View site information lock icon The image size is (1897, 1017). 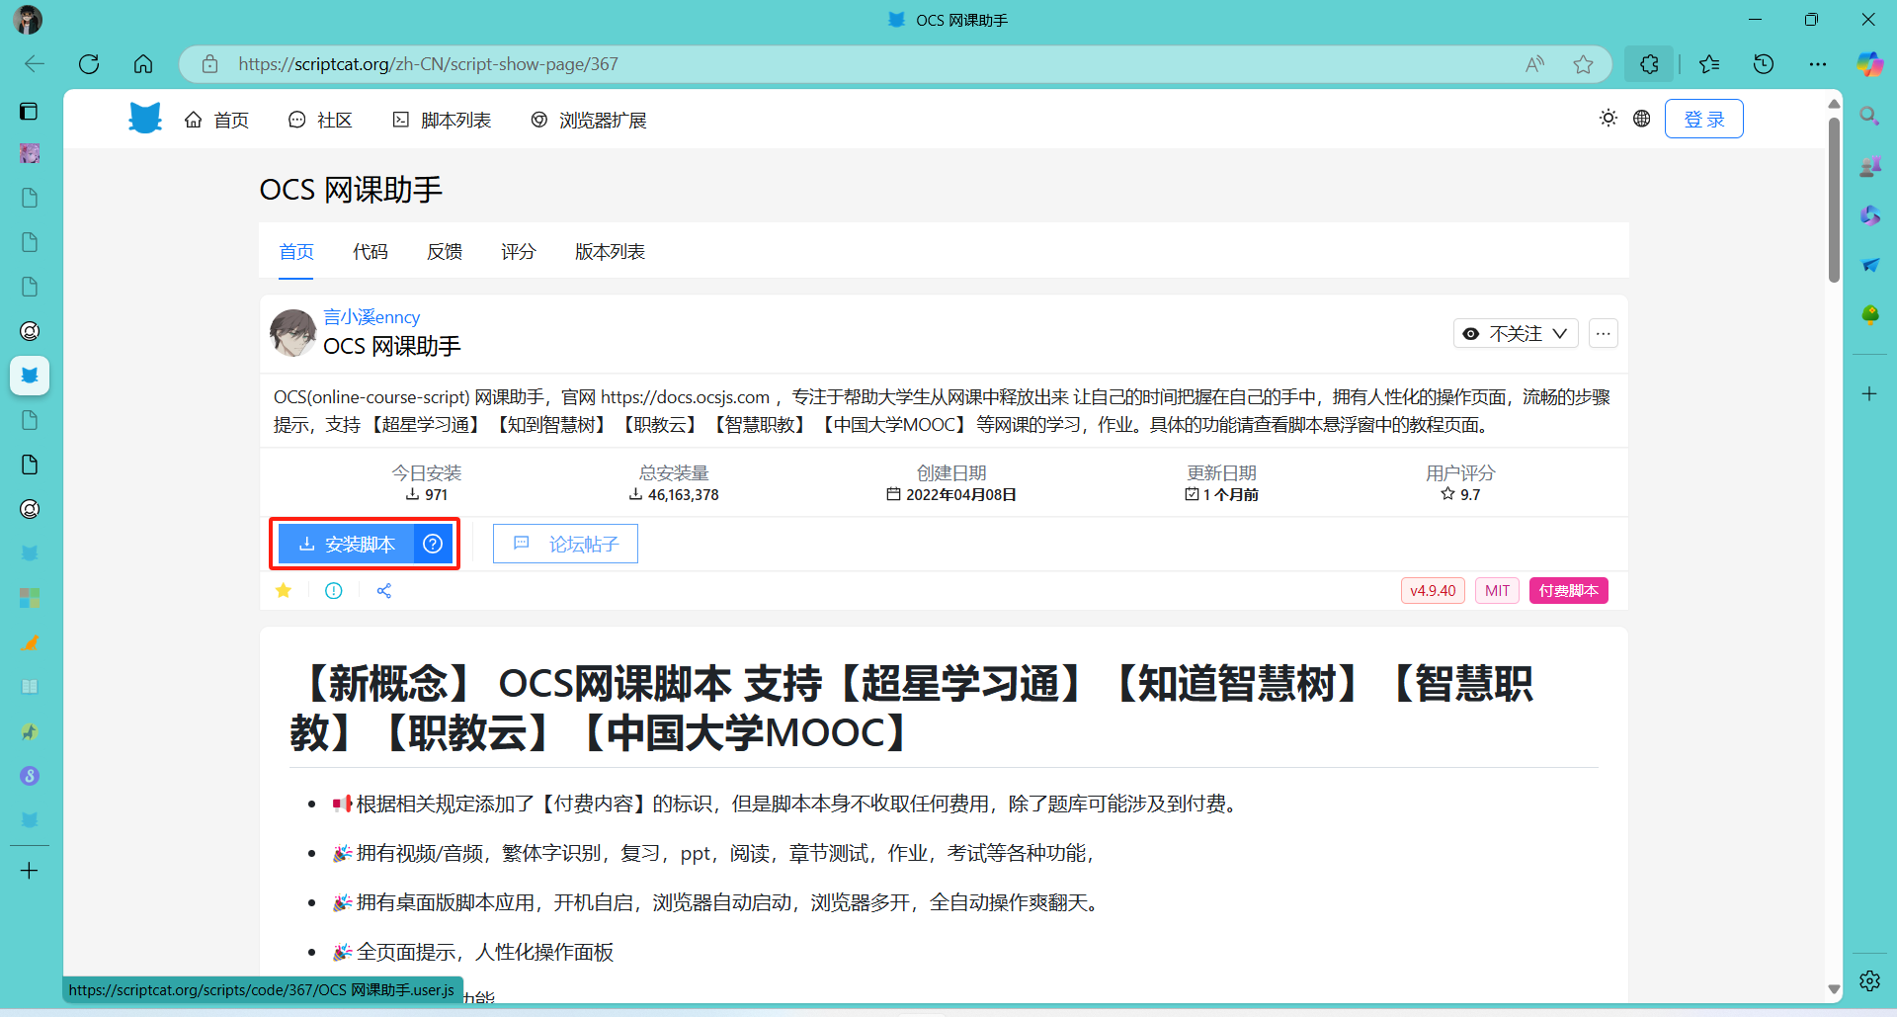tap(209, 64)
